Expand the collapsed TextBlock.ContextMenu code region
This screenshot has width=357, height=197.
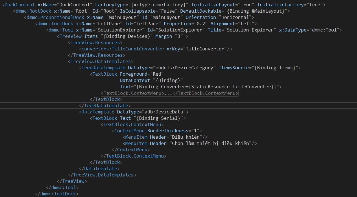click(170, 93)
